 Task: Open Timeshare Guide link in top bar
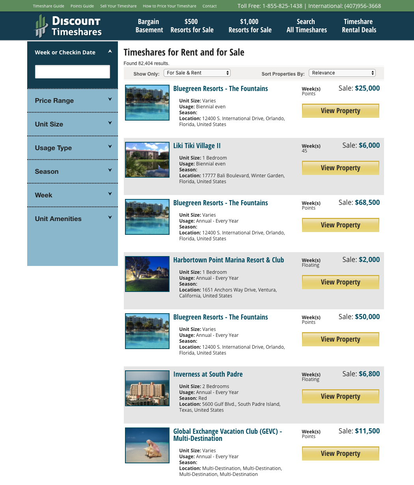(x=48, y=6)
